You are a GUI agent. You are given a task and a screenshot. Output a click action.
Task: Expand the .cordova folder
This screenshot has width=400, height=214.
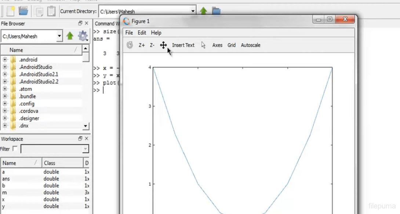pos(5,111)
